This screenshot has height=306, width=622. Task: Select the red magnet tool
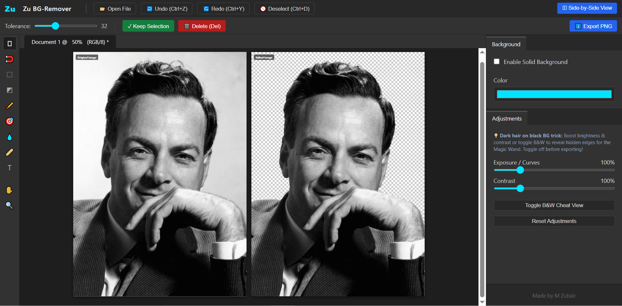(x=10, y=59)
